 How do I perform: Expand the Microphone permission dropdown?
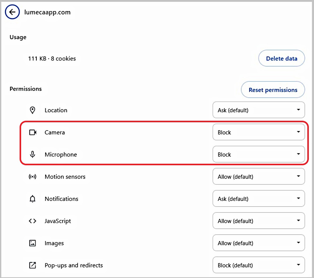258,154
